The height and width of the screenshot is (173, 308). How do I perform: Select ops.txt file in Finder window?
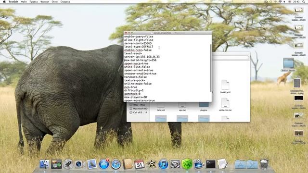tap(182, 106)
